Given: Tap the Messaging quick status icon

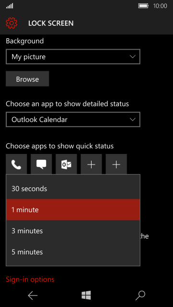Looking at the screenshot, I should [41, 164].
